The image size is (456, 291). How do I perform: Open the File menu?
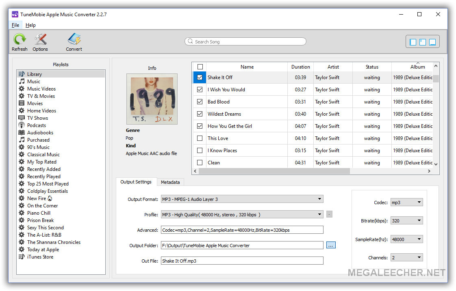pyautogui.click(x=15, y=25)
